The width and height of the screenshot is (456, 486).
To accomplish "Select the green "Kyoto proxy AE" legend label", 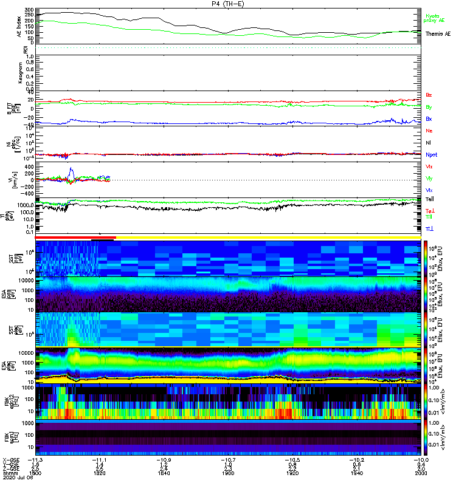I will tap(434, 18).
